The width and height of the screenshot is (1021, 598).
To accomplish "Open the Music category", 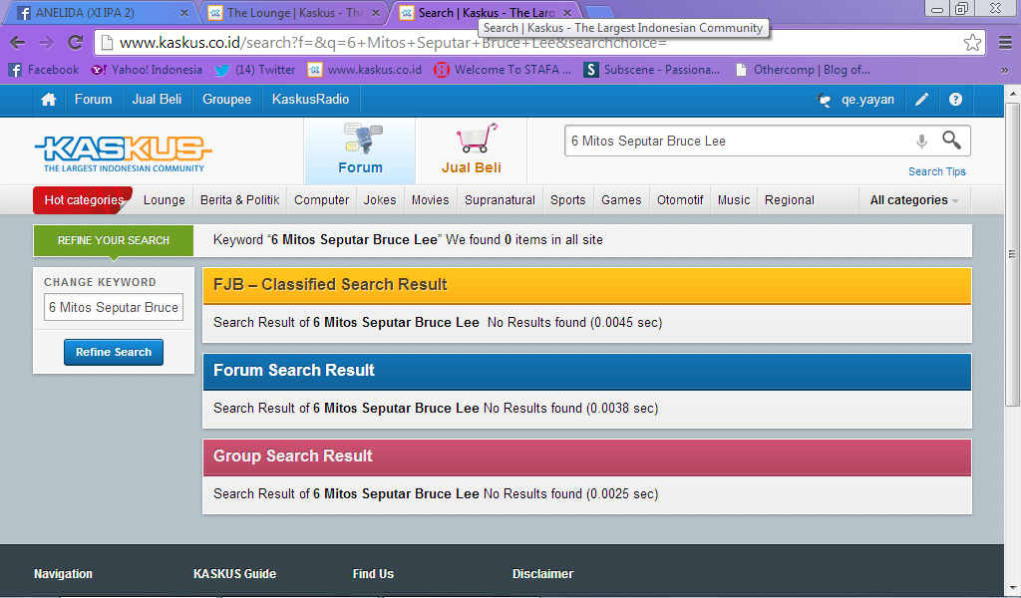I will point(734,200).
